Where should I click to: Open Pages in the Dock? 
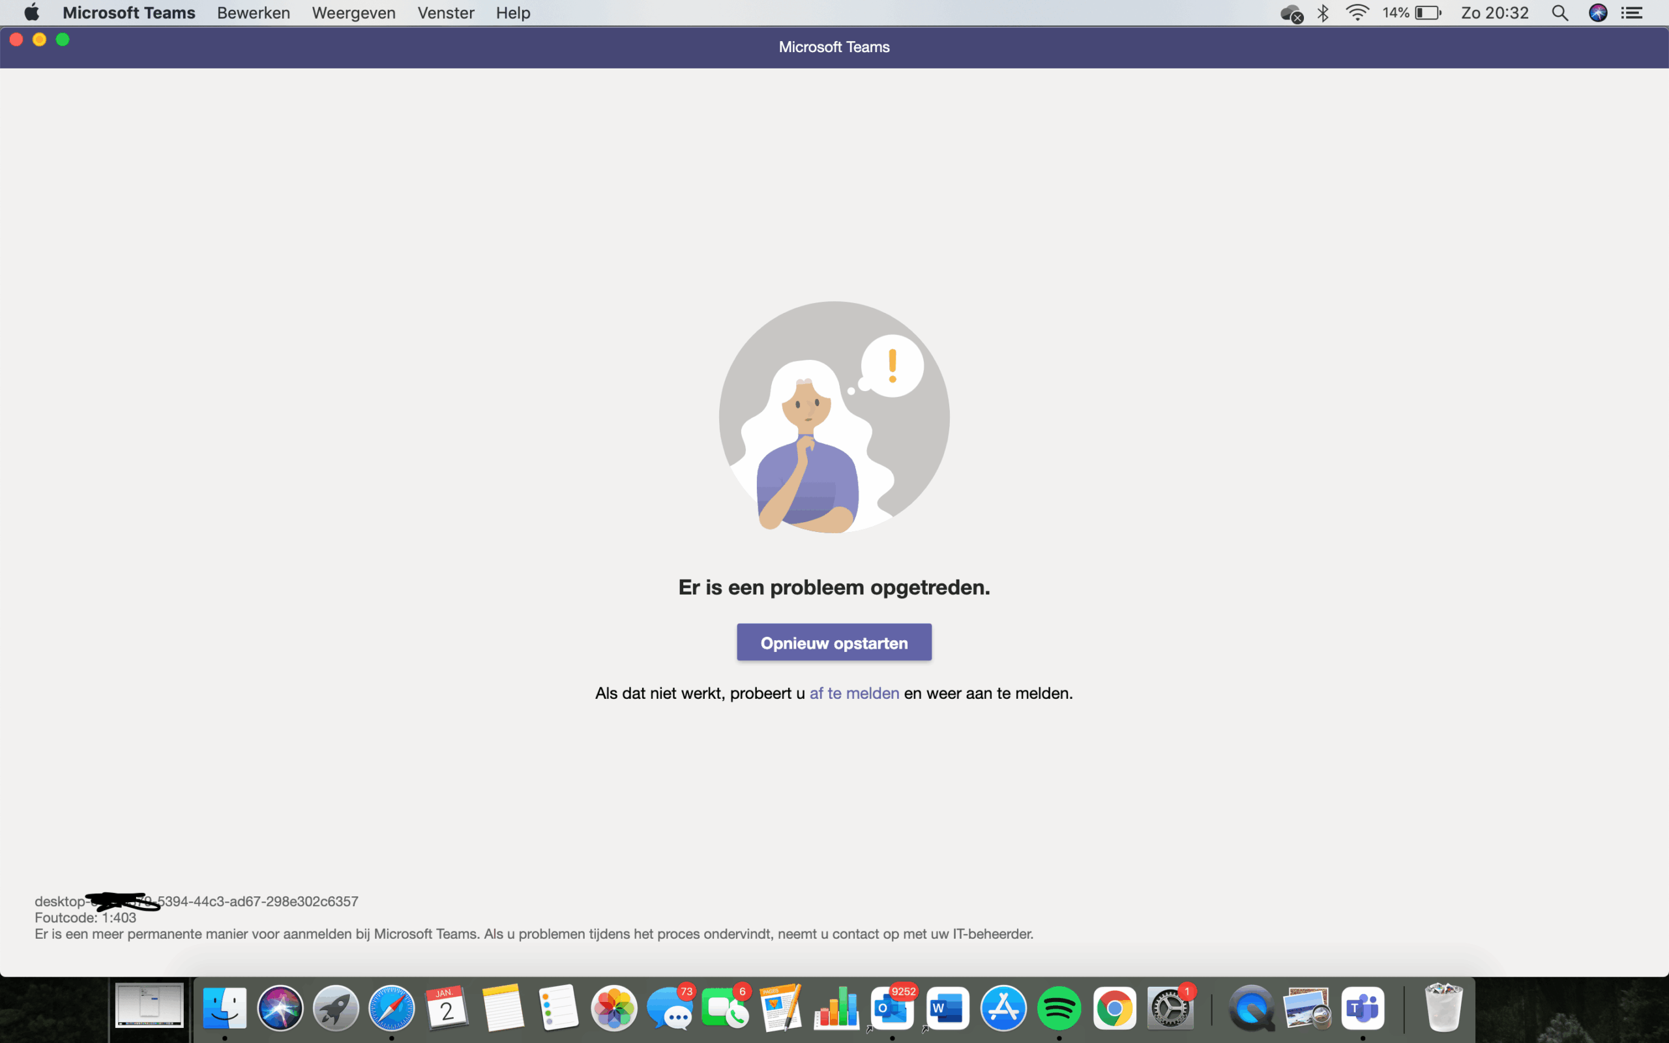pos(780,1008)
